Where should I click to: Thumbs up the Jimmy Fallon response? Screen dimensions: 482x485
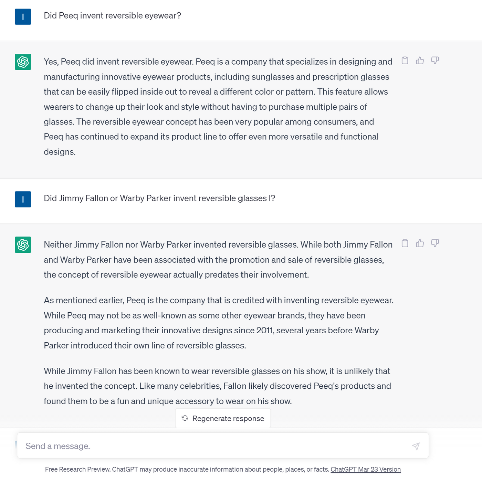click(420, 243)
